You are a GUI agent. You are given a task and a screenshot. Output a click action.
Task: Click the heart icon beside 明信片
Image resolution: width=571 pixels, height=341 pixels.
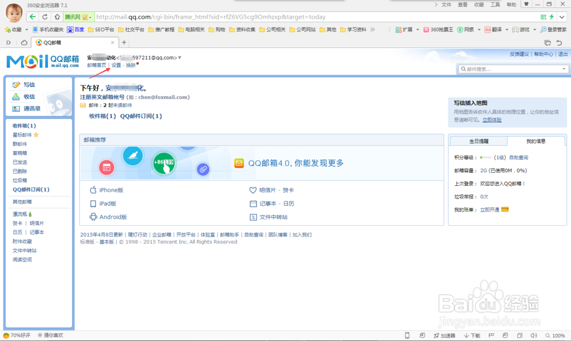pos(253,190)
